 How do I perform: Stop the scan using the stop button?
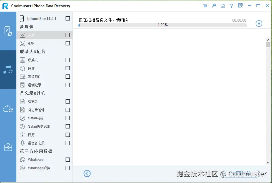pos(259,23)
